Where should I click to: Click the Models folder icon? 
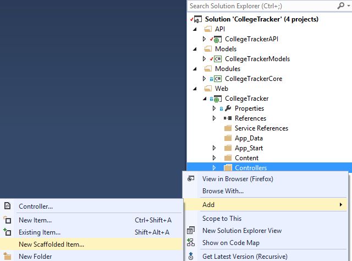point(208,49)
